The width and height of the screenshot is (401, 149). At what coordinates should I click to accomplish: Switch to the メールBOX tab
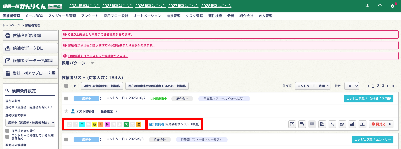point(34,16)
